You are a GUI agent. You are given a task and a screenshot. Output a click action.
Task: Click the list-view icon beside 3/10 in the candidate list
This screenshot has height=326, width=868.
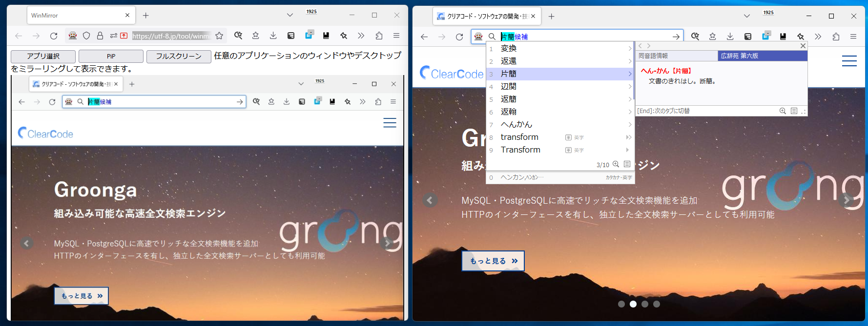627,164
